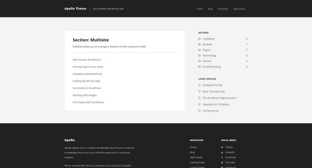
Task: Open Style Guide in the top navigation
Action: point(239,9)
